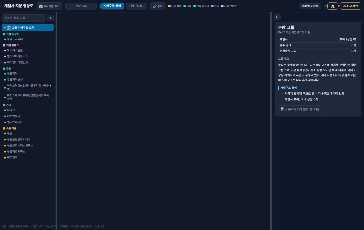Click the 외국계 모기업 구조 bullet text
Viewport: 364px width, 230px height.
(x=314, y=94)
